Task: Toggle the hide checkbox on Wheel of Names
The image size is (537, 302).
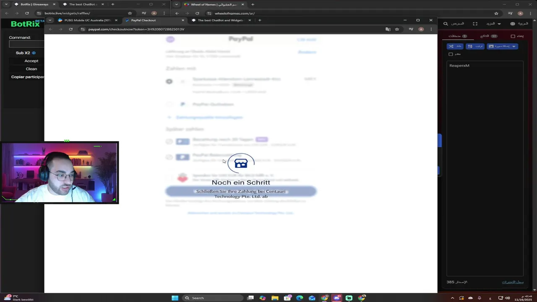Action: pyautogui.click(x=513, y=36)
